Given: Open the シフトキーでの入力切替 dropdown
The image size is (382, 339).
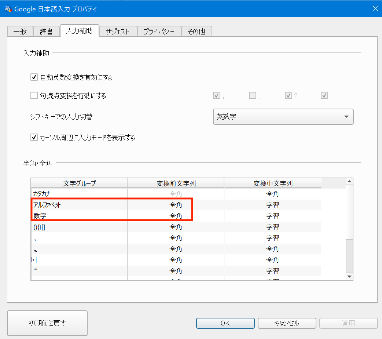Looking at the screenshot, I should click(283, 117).
